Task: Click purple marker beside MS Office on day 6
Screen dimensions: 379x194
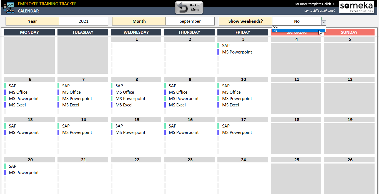Action: coord(5,92)
